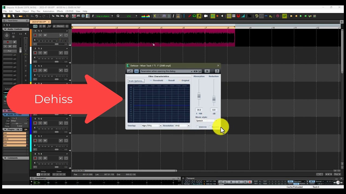This screenshot has height=194, width=346.
Task: Click the black folder icon in toolbar
Action: tap(249, 16)
